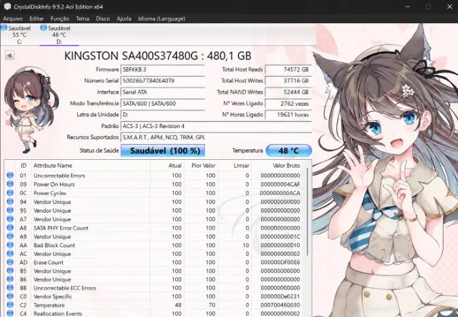Viewport: 458px width, 317px height.
Task: Click raw value 000000DF00E6 for Erase Count
Action: pos(280,262)
